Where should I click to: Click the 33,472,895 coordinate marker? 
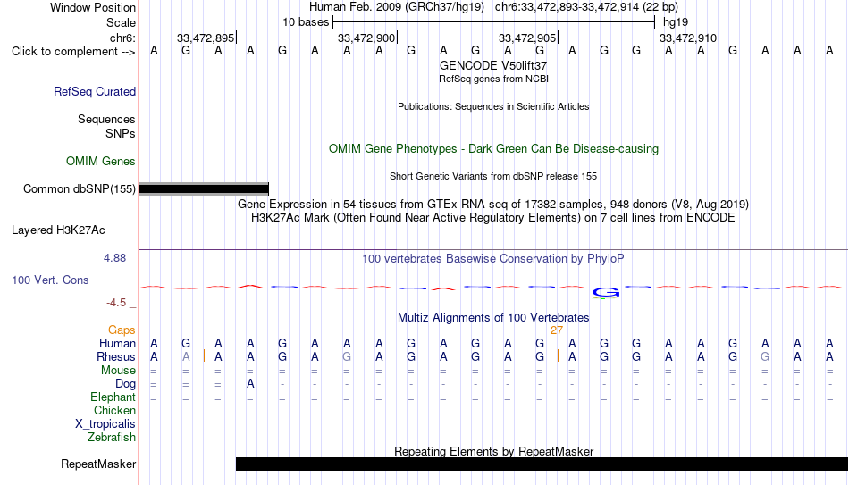pos(206,38)
